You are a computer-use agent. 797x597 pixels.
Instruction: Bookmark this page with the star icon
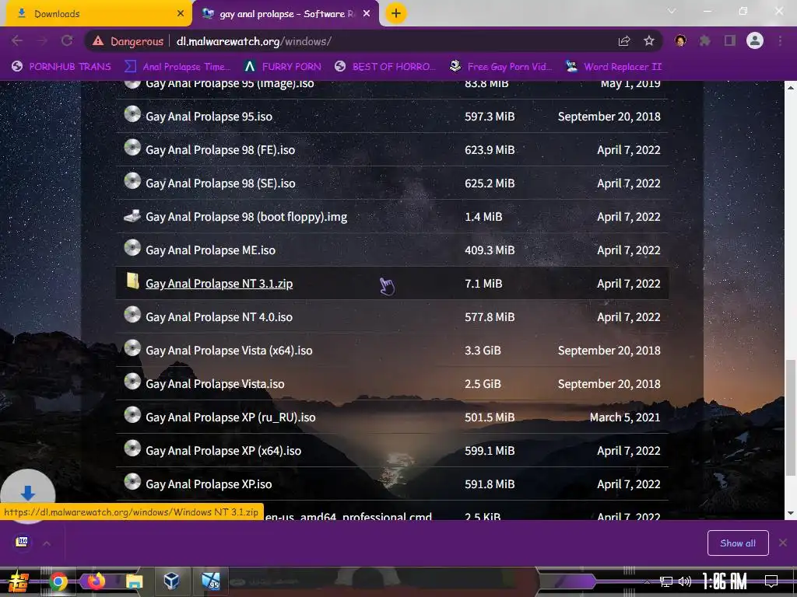(x=649, y=41)
